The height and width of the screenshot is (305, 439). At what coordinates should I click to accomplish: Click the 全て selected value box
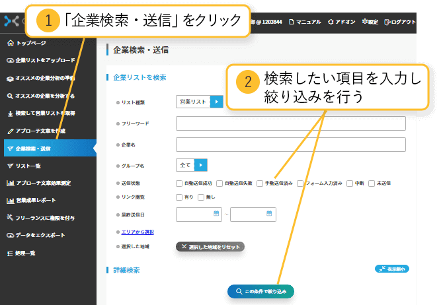coord(185,165)
